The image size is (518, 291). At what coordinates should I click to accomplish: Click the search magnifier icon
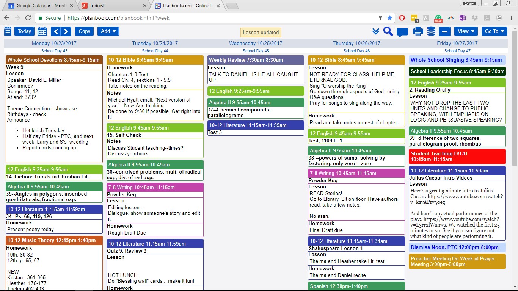[x=388, y=31]
